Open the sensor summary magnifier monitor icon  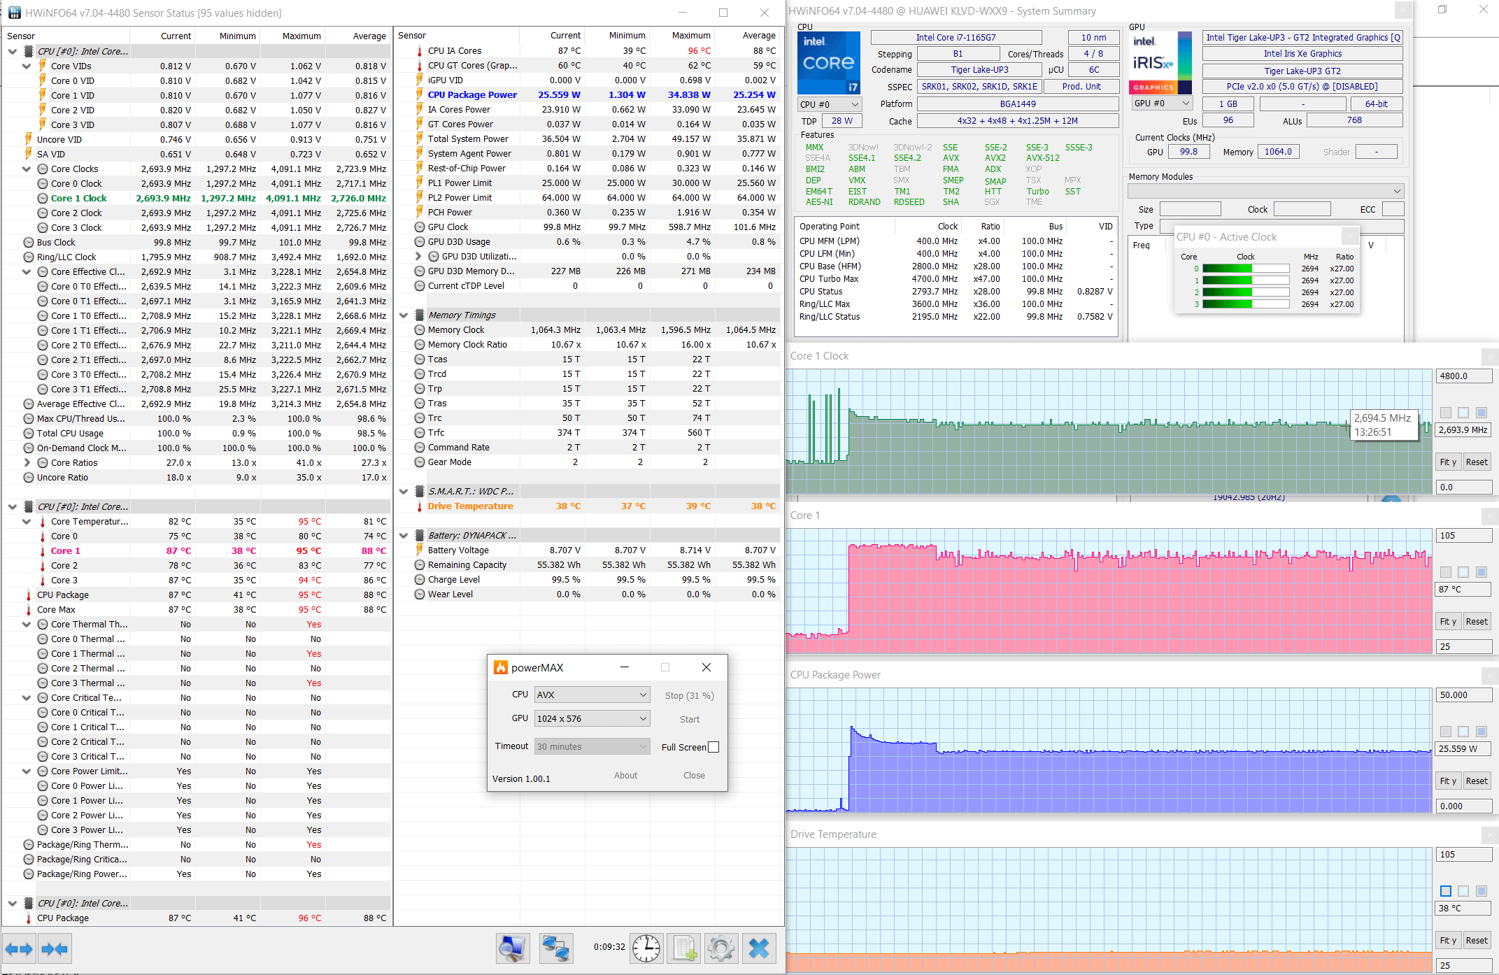click(512, 948)
